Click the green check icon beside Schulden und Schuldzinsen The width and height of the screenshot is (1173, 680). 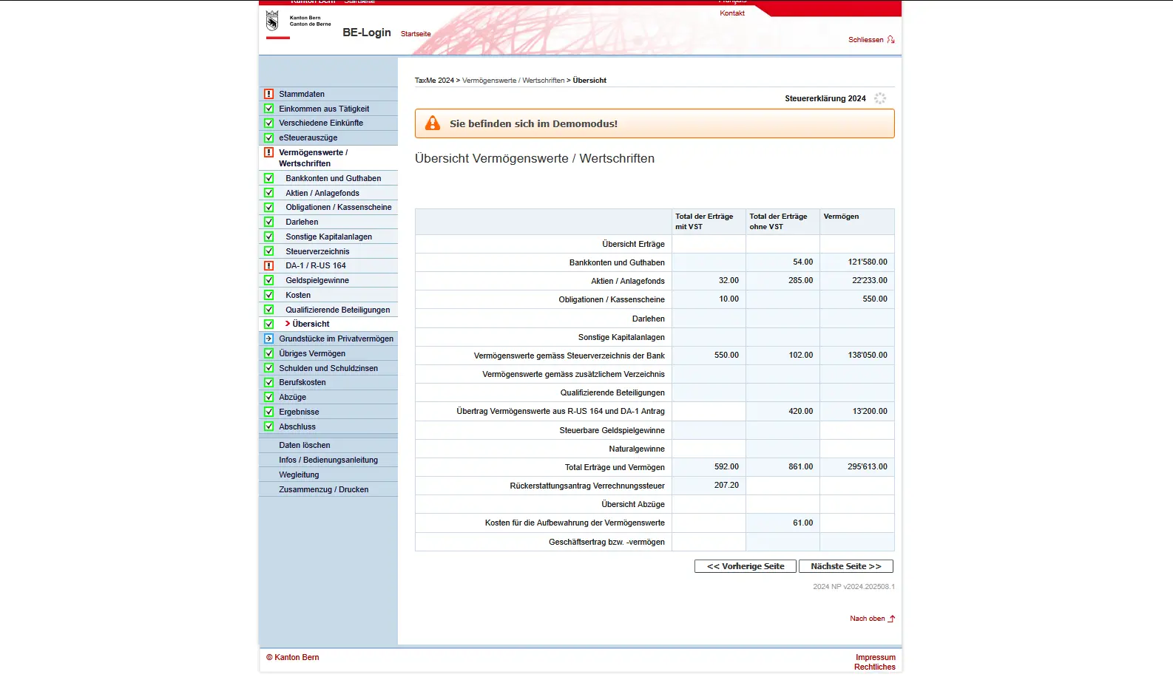click(269, 368)
